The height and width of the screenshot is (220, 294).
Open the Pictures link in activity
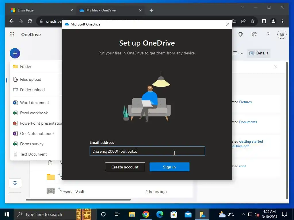(x=245, y=102)
